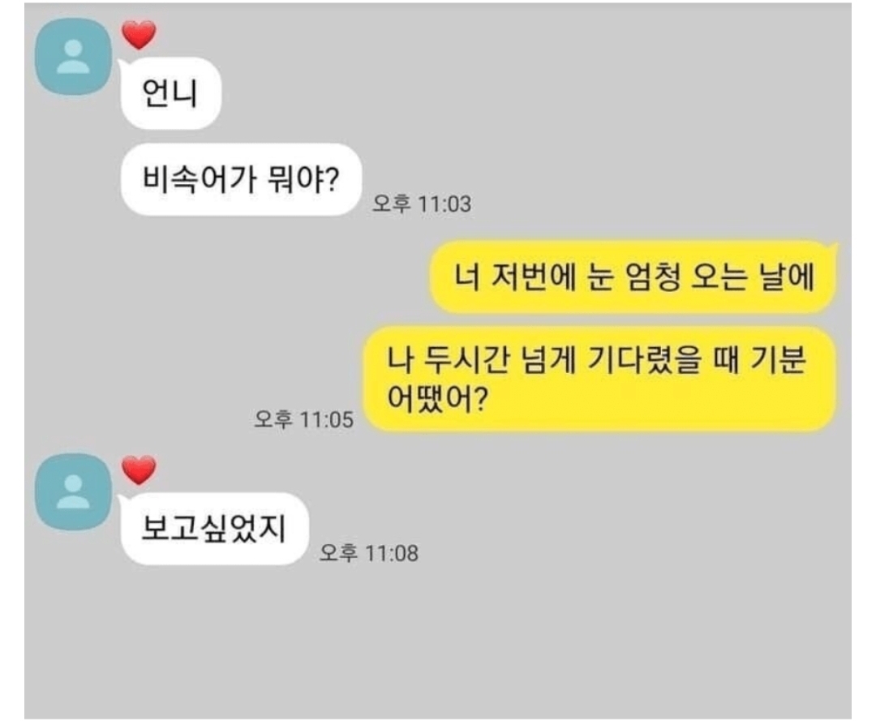876x721 pixels.
Task: Click the '오후 11:05' timestamp
Action: click(303, 419)
